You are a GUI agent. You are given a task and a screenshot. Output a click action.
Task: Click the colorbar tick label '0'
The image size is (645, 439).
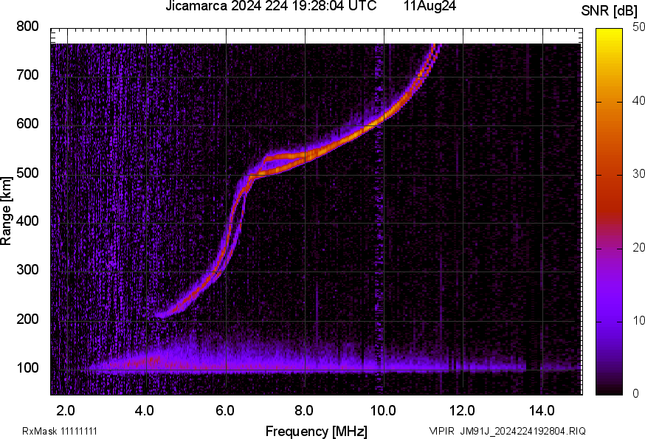click(x=635, y=394)
